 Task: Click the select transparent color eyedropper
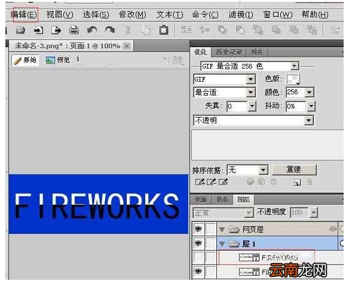[224, 182]
